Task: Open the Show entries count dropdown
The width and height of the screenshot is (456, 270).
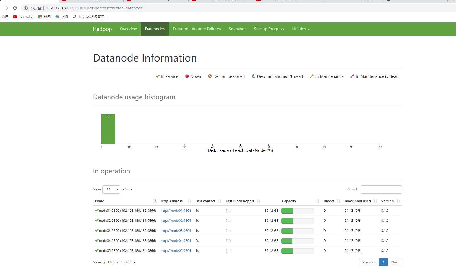Action: (x=111, y=189)
